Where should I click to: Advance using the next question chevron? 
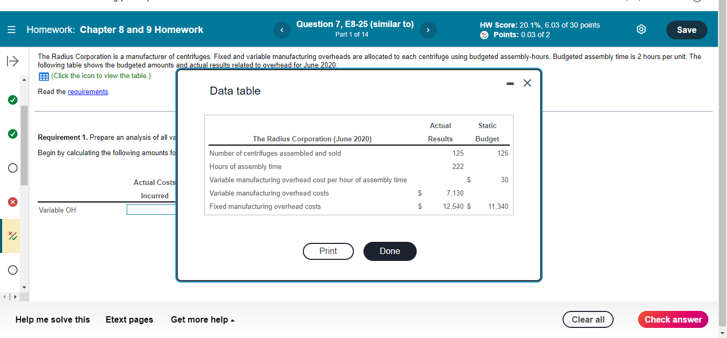(428, 30)
